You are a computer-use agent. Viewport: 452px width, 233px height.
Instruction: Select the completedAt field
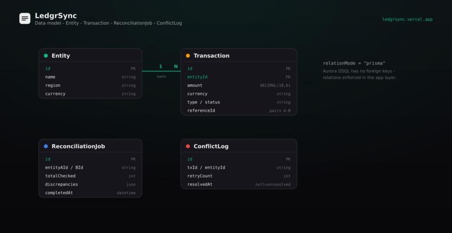pyautogui.click(x=90, y=193)
